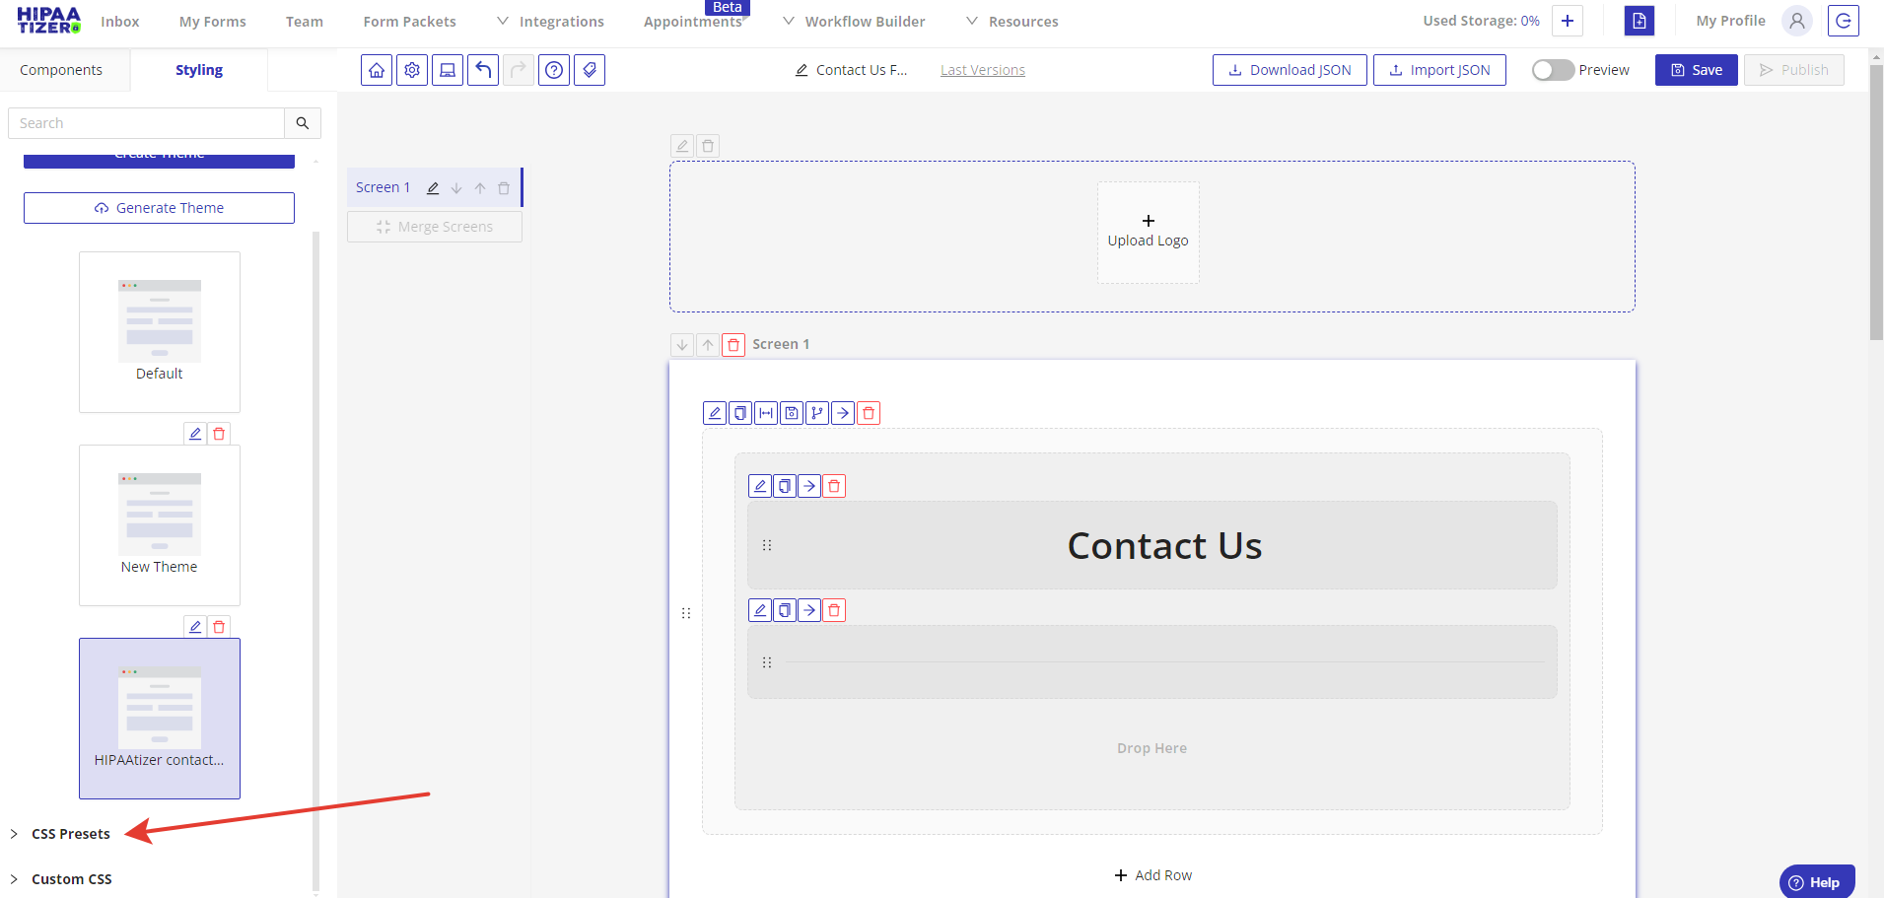This screenshot has width=1884, height=898.
Task: Select the Default theme thumbnail
Action: 160,331
